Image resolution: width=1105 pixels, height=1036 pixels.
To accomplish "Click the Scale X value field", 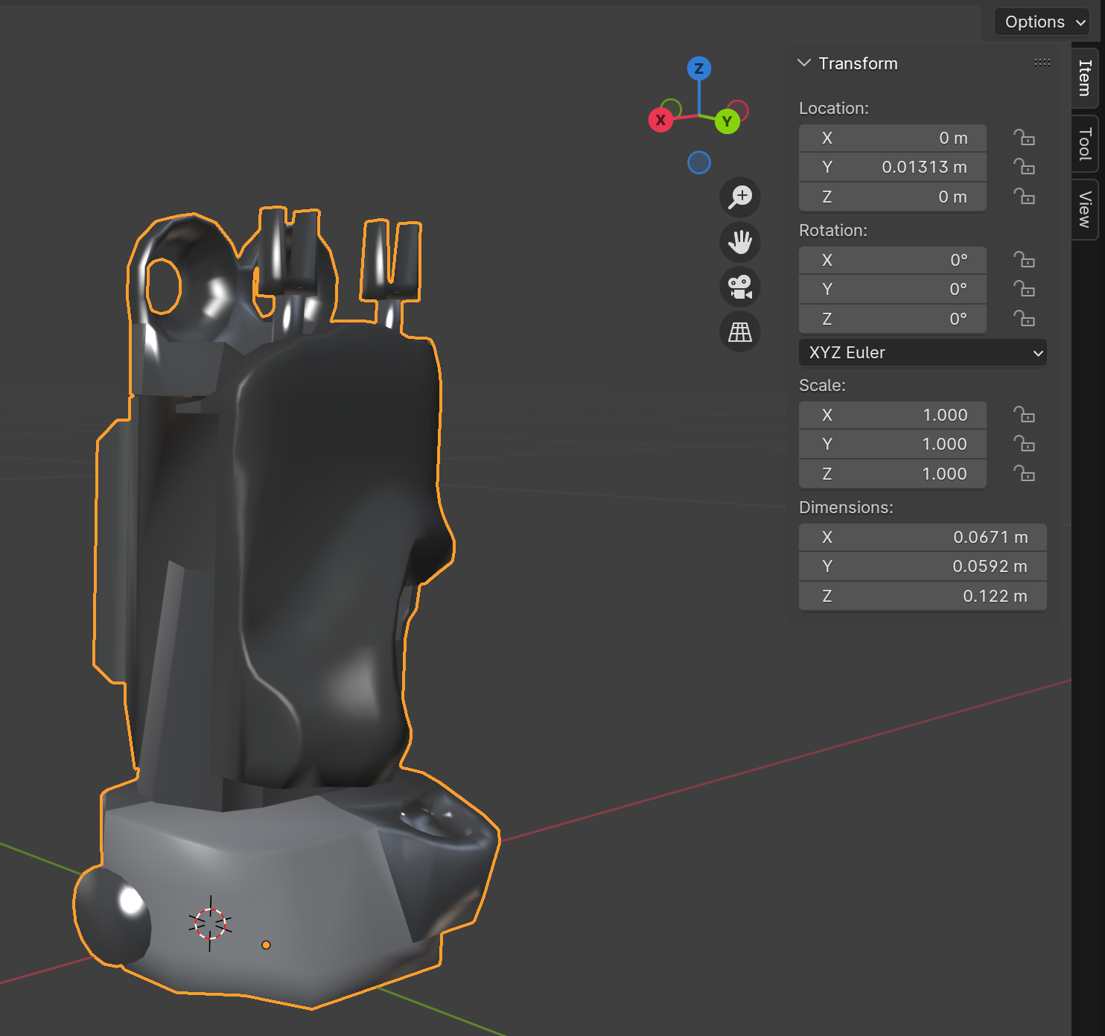I will [x=892, y=415].
